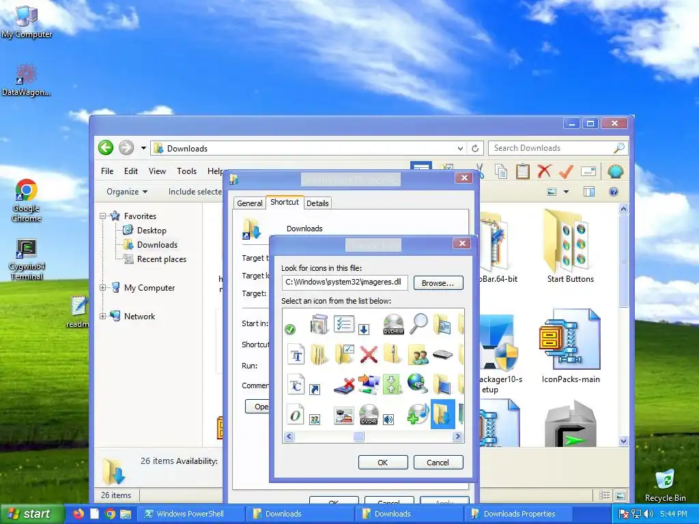Open the Organize dropdown menu
The height and width of the screenshot is (524, 699).
(126, 192)
